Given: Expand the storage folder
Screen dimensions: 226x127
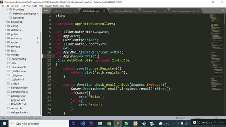Looking at the screenshot, I should coord(6,47).
